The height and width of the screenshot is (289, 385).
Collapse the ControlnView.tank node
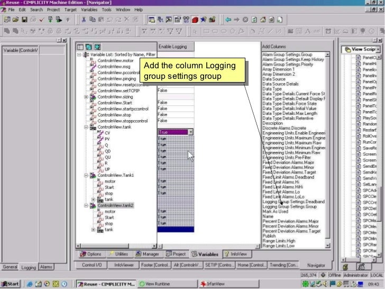[x=86, y=127]
